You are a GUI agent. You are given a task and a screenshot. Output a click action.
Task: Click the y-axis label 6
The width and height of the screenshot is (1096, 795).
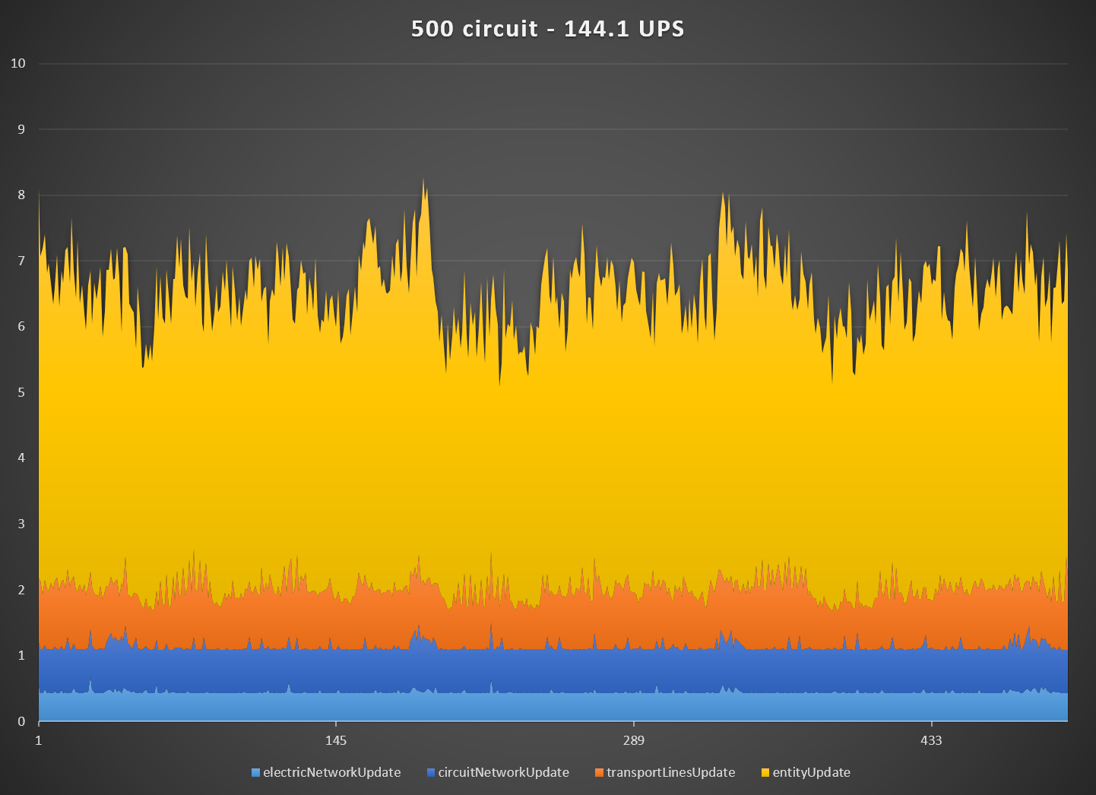coord(22,326)
